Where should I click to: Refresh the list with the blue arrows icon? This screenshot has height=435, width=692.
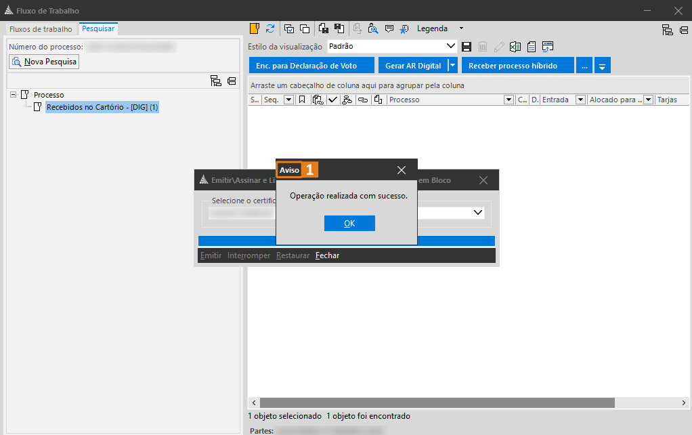[270, 28]
